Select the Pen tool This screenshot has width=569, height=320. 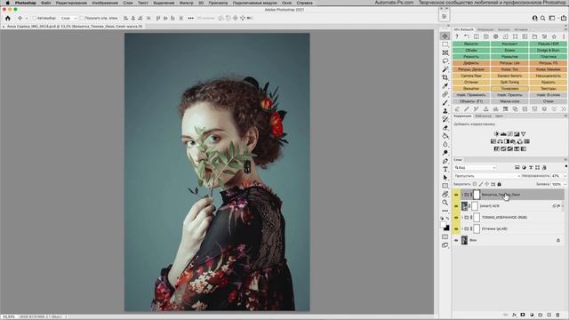pyautogui.click(x=445, y=161)
